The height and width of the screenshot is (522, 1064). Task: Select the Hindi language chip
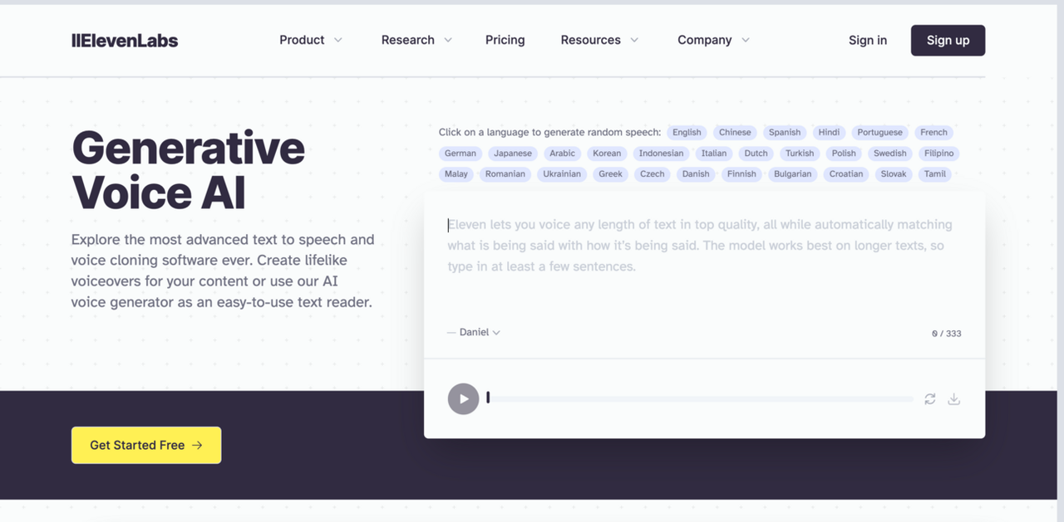(x=829, y=132)
